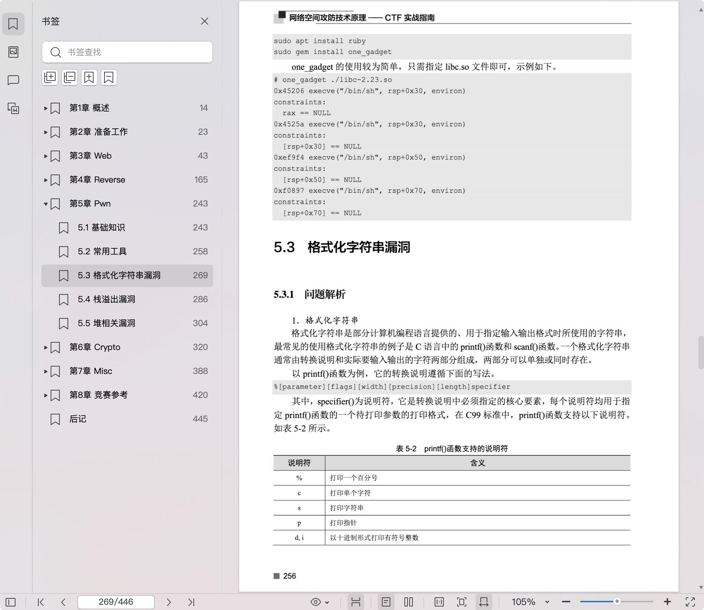Fit whole page in window
704x610 pixels.
(462, 602)
